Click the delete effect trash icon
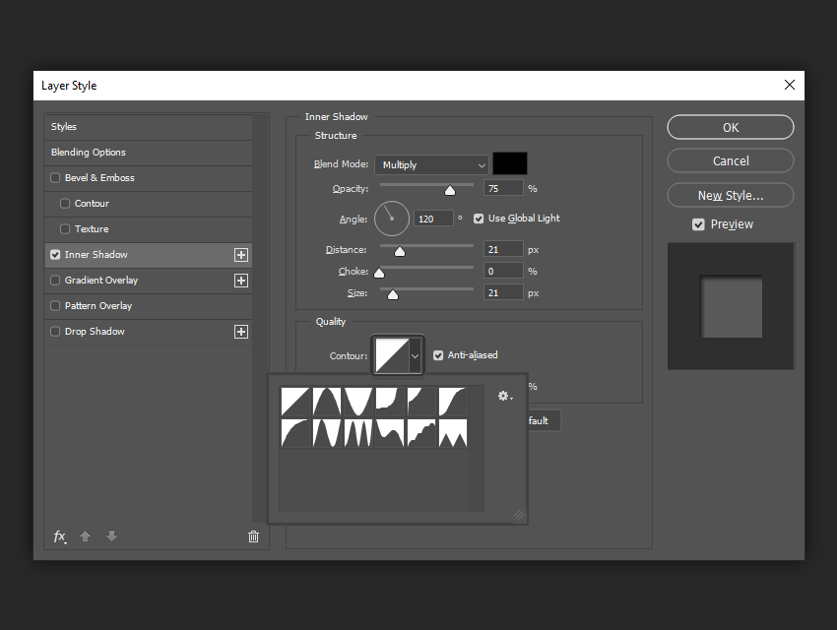 pos(253,536)
